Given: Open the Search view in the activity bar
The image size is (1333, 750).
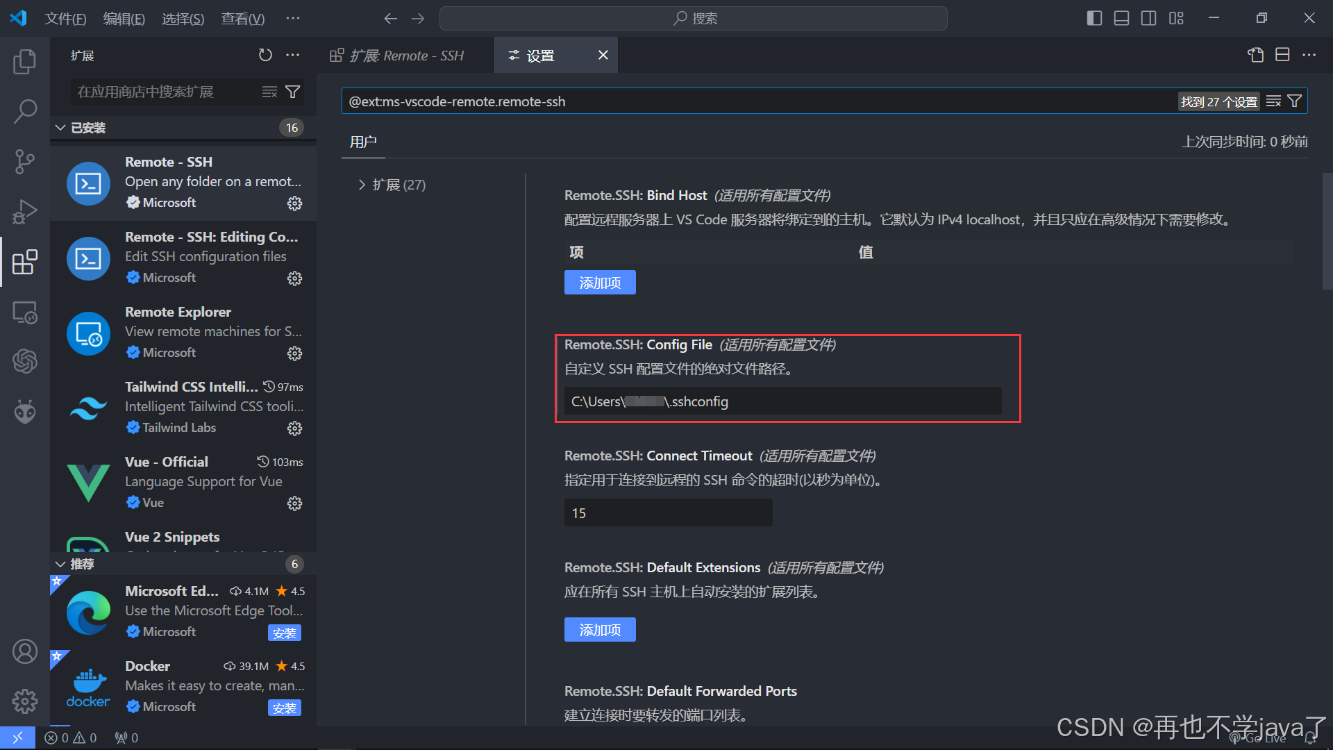Looking at the screenshot, I should point(25,110).
